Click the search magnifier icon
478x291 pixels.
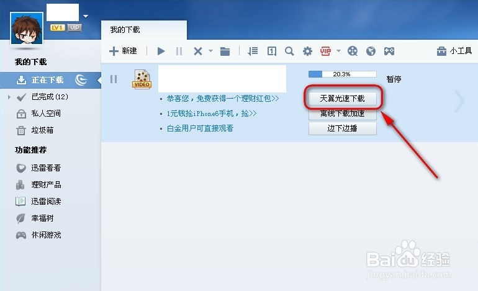(289, 51)
